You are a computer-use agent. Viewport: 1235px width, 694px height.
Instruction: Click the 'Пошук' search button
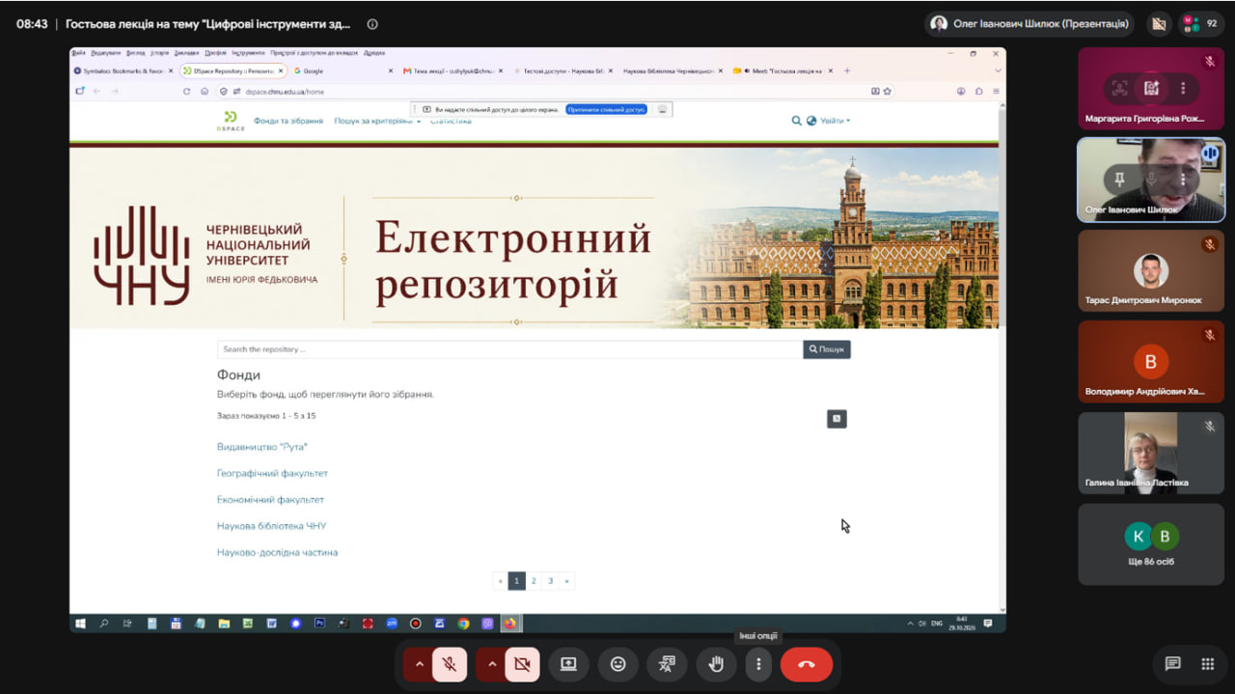pyautogui.click(x=827, y=349)
